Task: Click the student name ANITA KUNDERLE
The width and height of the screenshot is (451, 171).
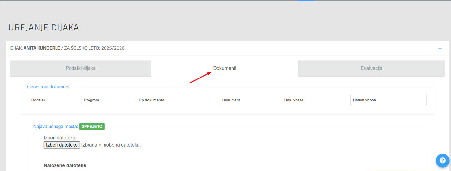Action: 42,48
